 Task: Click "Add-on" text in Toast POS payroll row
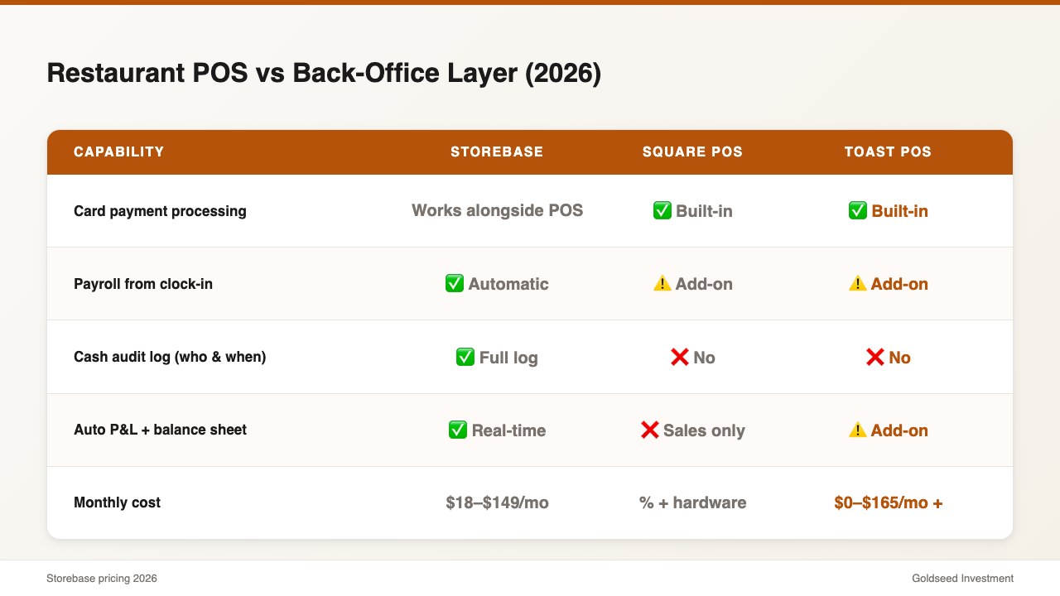coord(899,284)
